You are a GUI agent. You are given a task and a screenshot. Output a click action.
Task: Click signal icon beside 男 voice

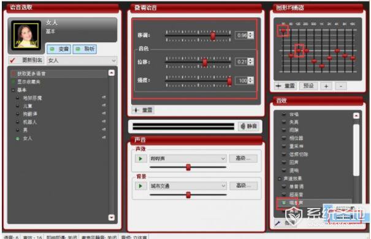104,130
